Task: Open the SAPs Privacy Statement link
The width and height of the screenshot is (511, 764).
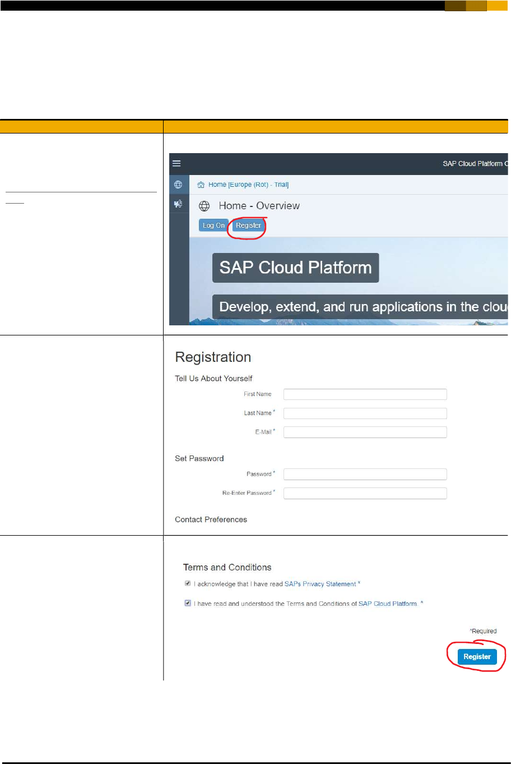Action: tap(320, 584)
